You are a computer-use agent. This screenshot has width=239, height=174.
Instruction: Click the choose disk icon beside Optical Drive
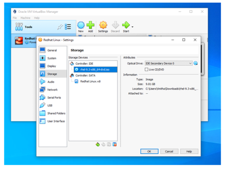[x=196, y=63]
